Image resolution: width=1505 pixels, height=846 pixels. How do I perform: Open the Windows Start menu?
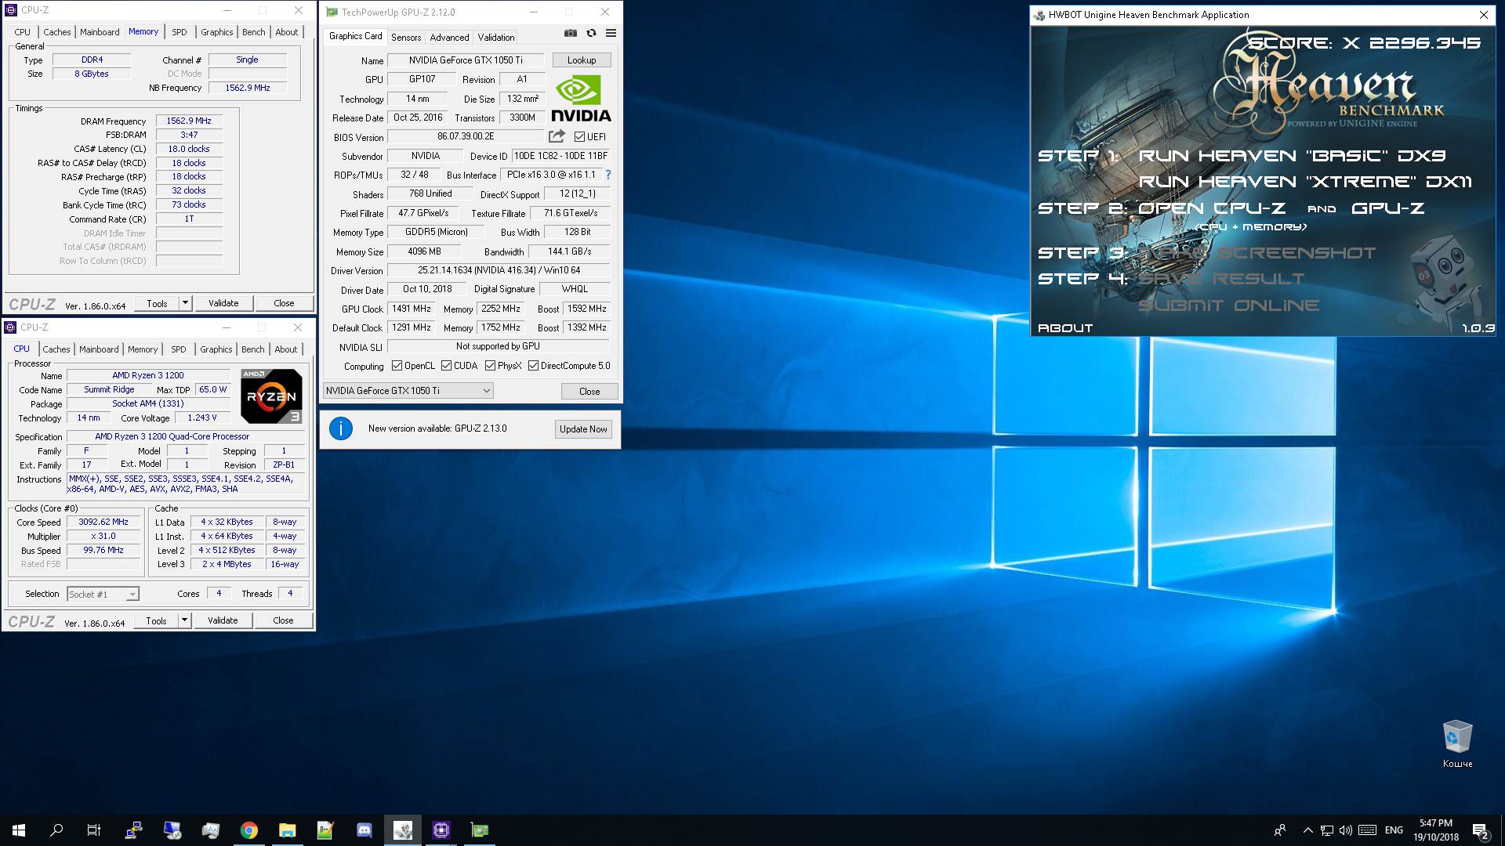[x=19, y=830]
